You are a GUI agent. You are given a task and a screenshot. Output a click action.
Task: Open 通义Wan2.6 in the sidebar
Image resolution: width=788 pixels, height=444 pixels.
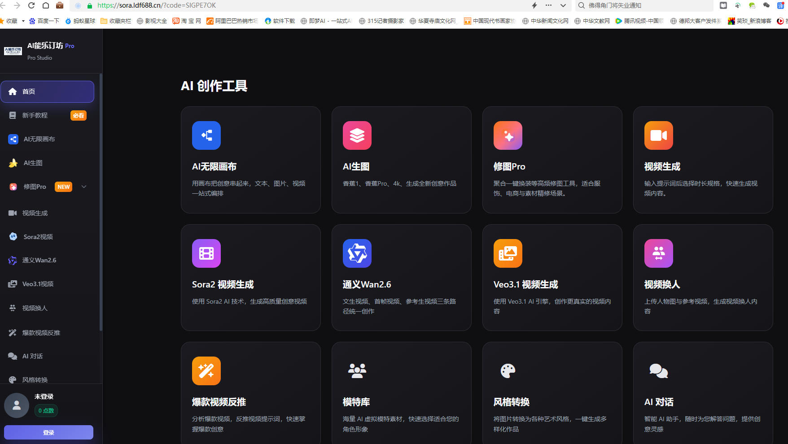[47, 260]
